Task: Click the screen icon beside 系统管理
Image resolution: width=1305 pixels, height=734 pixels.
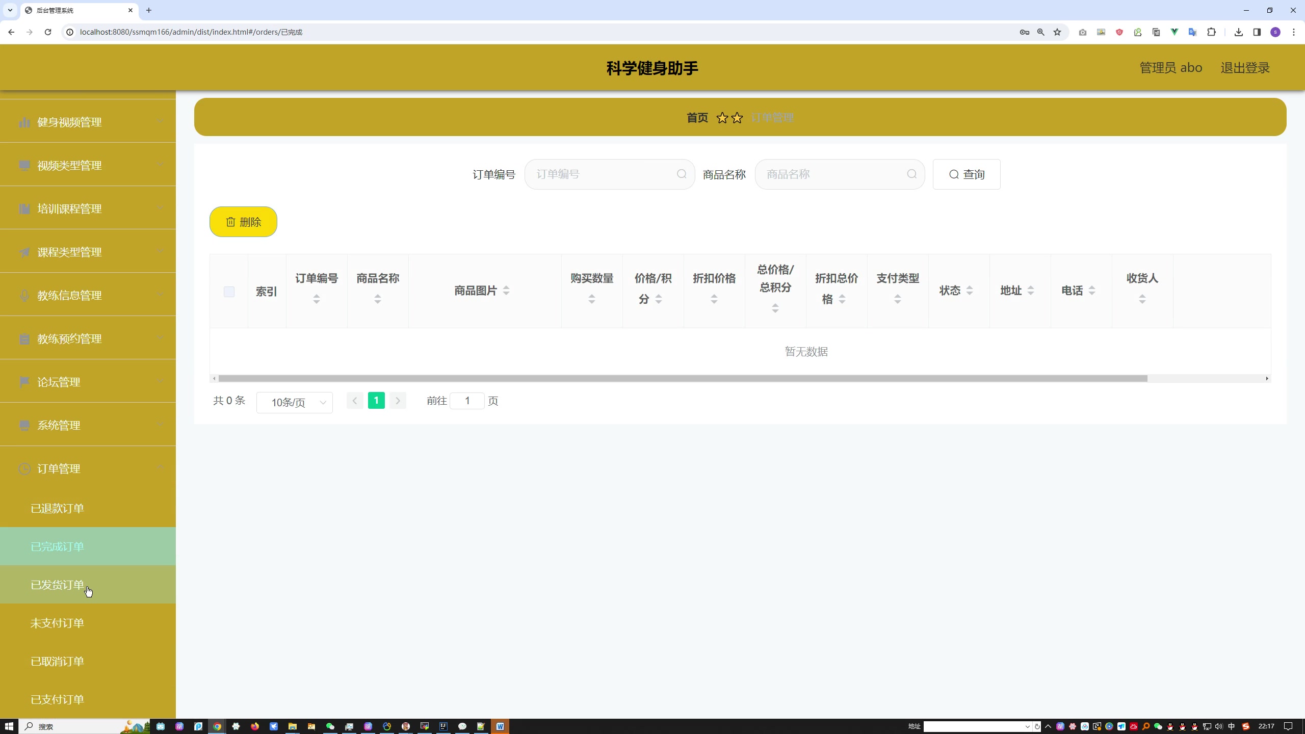Action: coord(24,426)
